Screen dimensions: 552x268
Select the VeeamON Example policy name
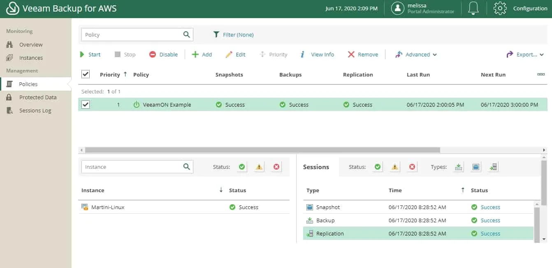[x=167, y=105]
